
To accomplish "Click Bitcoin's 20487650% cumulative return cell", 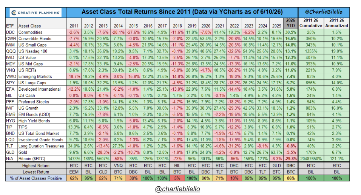I will [311, 159].
